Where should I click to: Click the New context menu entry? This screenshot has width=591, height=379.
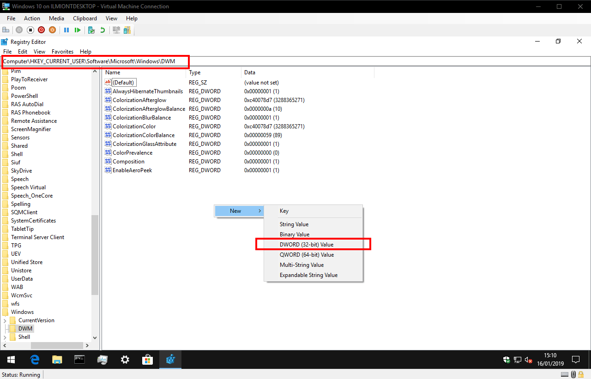pos(239,211)
